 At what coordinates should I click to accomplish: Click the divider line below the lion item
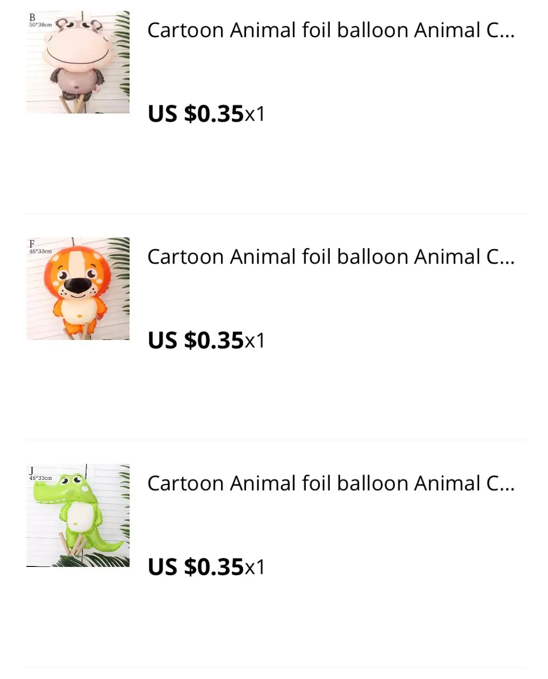click(x=274, y=440)
